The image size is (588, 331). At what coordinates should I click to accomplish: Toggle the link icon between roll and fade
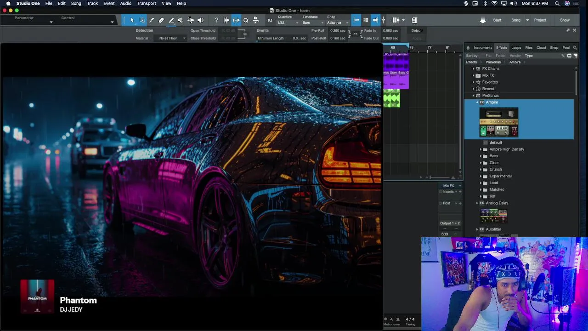pyautogui.click(x=355, y=34)
